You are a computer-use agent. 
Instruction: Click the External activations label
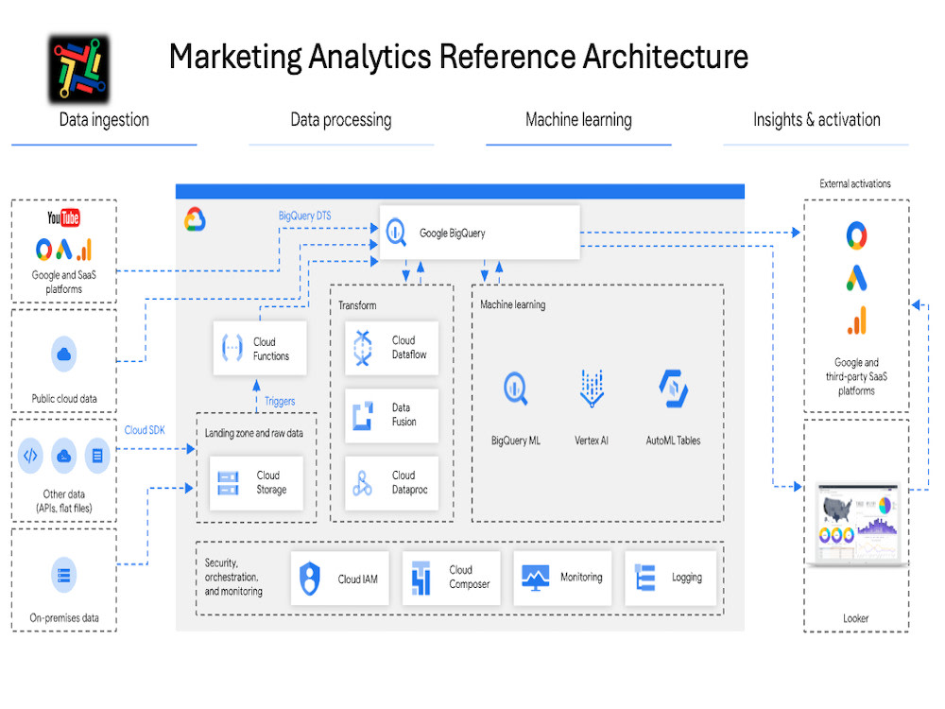855,184
